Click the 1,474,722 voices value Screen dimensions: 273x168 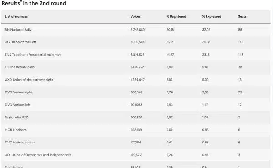click(x=137, y=67)
